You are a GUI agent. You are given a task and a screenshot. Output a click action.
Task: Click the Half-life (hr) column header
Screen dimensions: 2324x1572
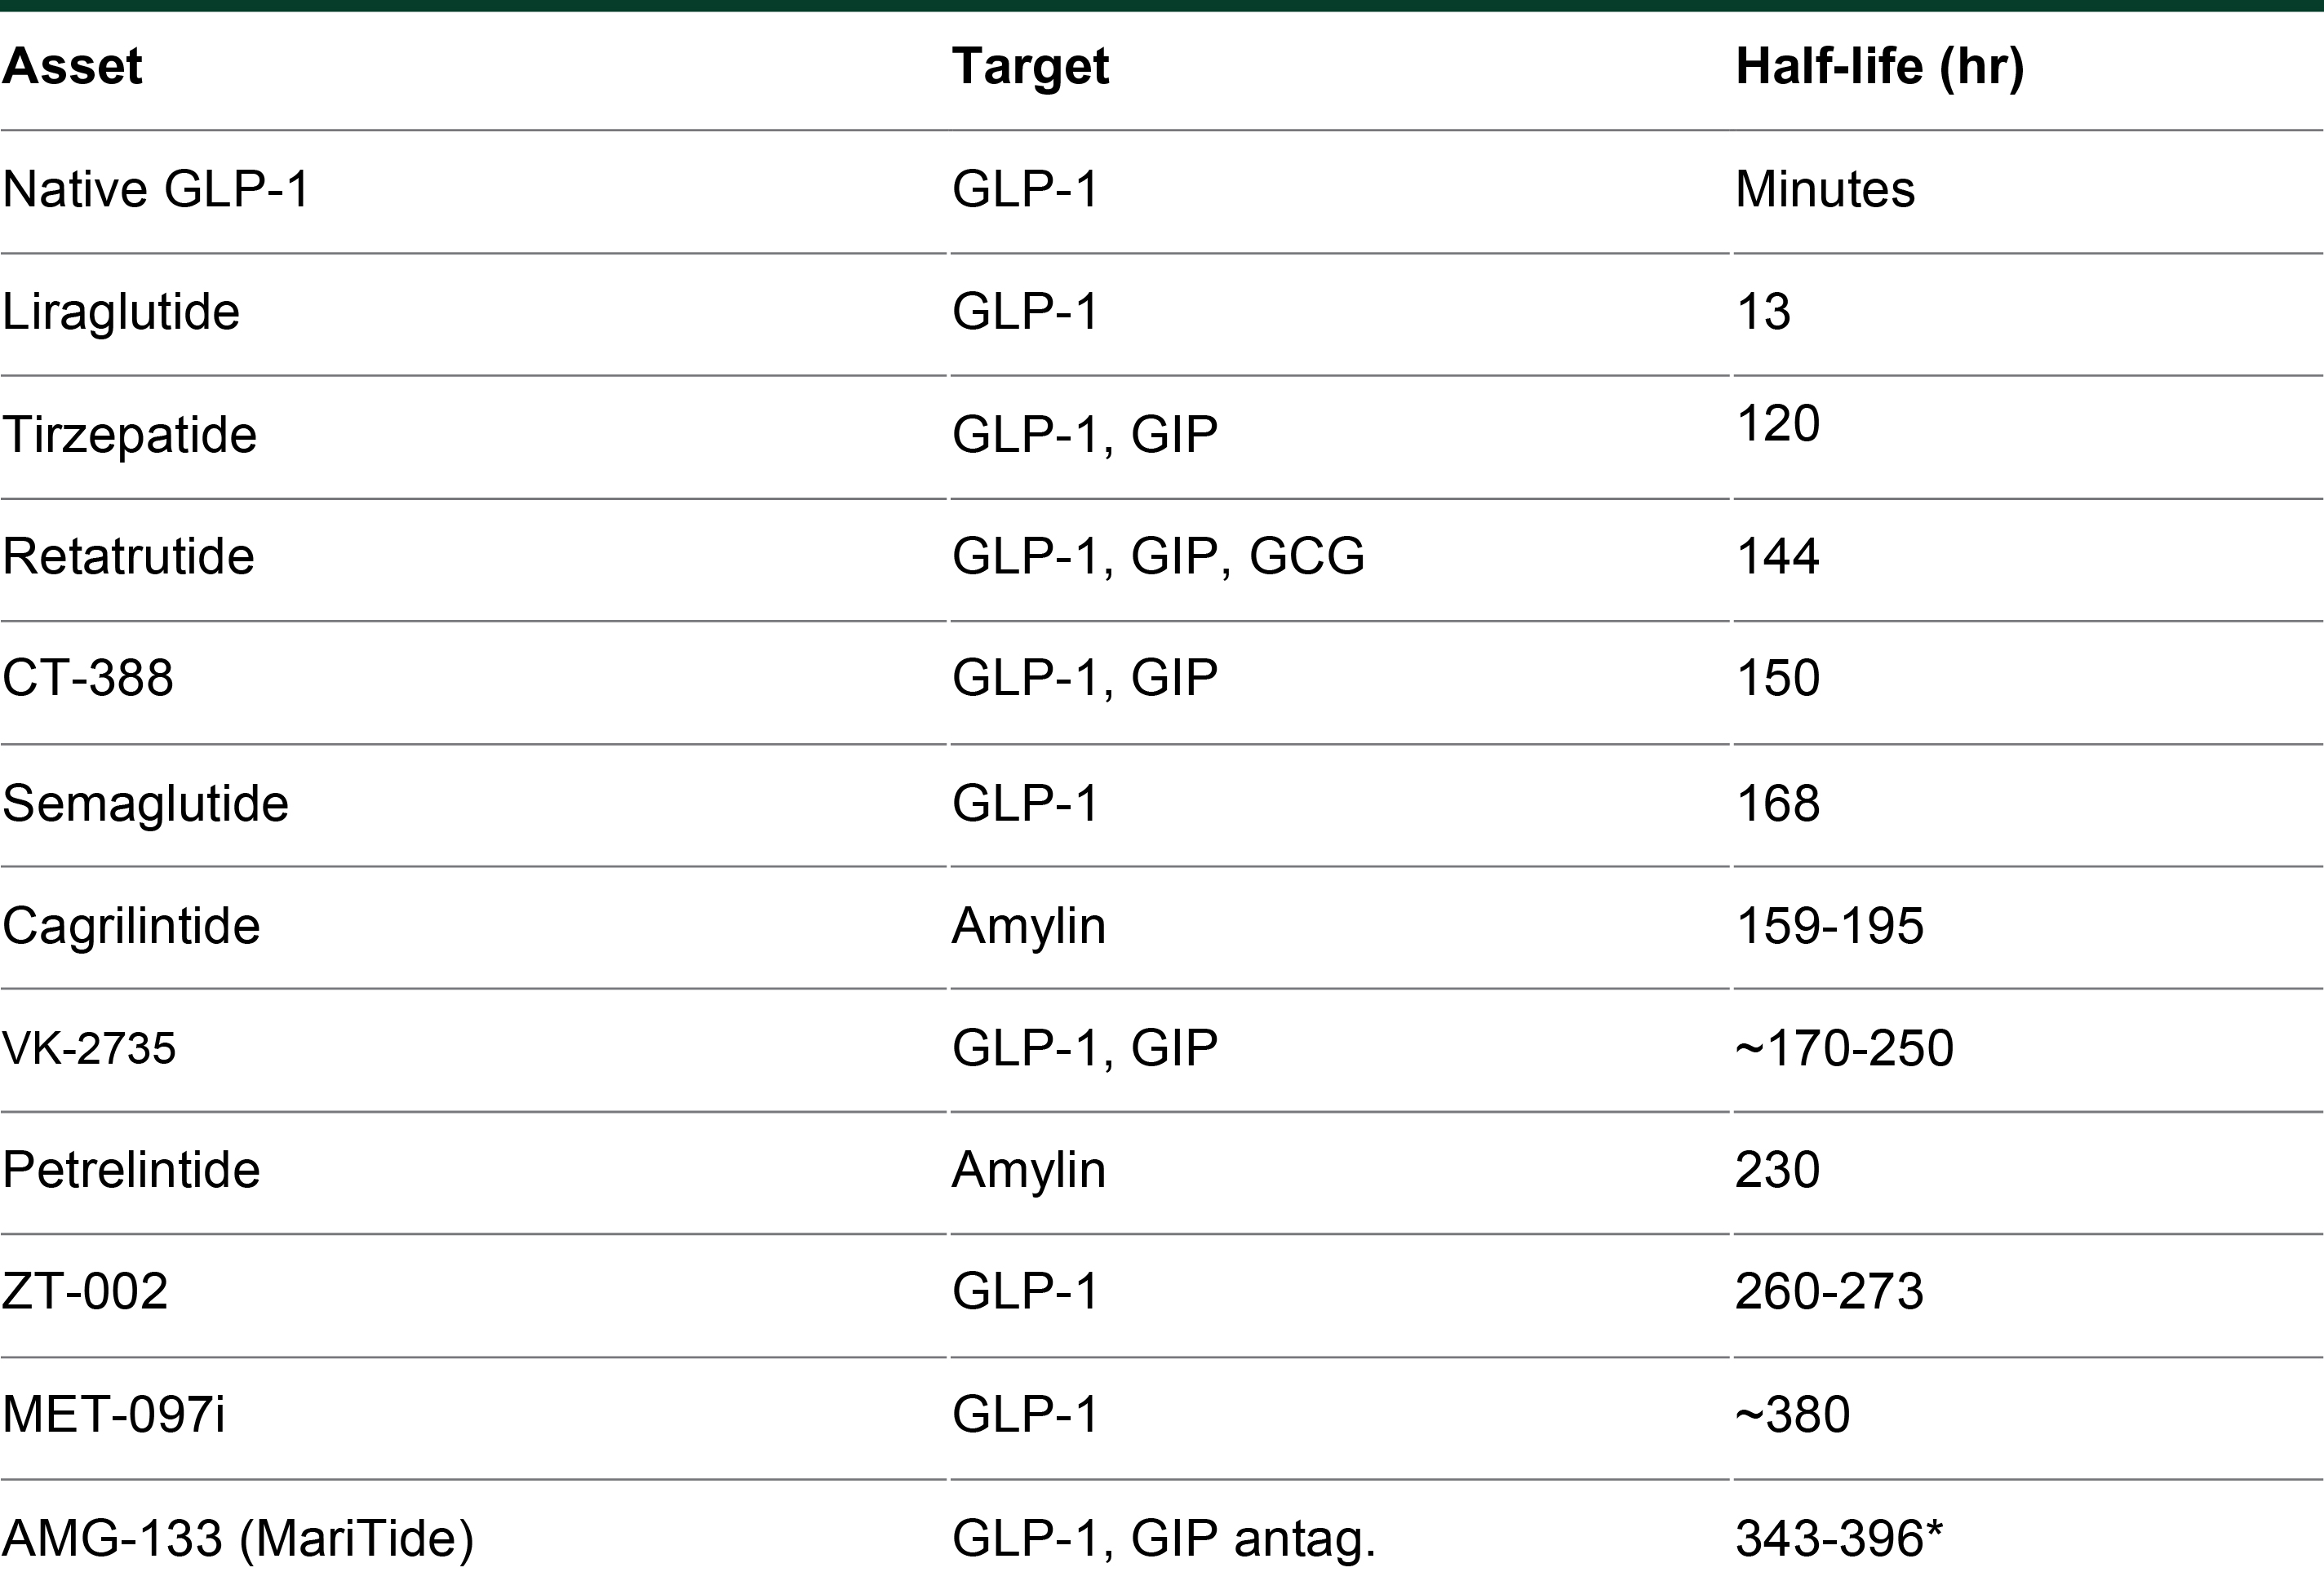1880,67
